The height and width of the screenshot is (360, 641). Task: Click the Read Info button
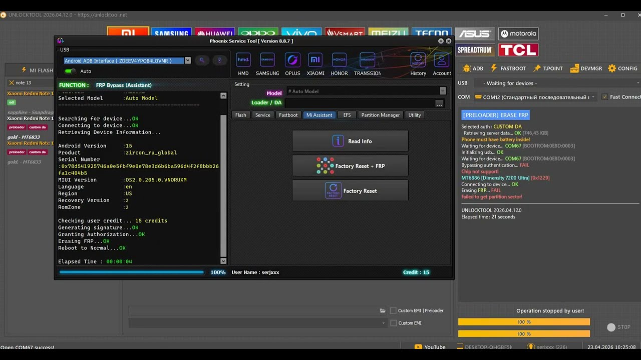pos(350,141)
